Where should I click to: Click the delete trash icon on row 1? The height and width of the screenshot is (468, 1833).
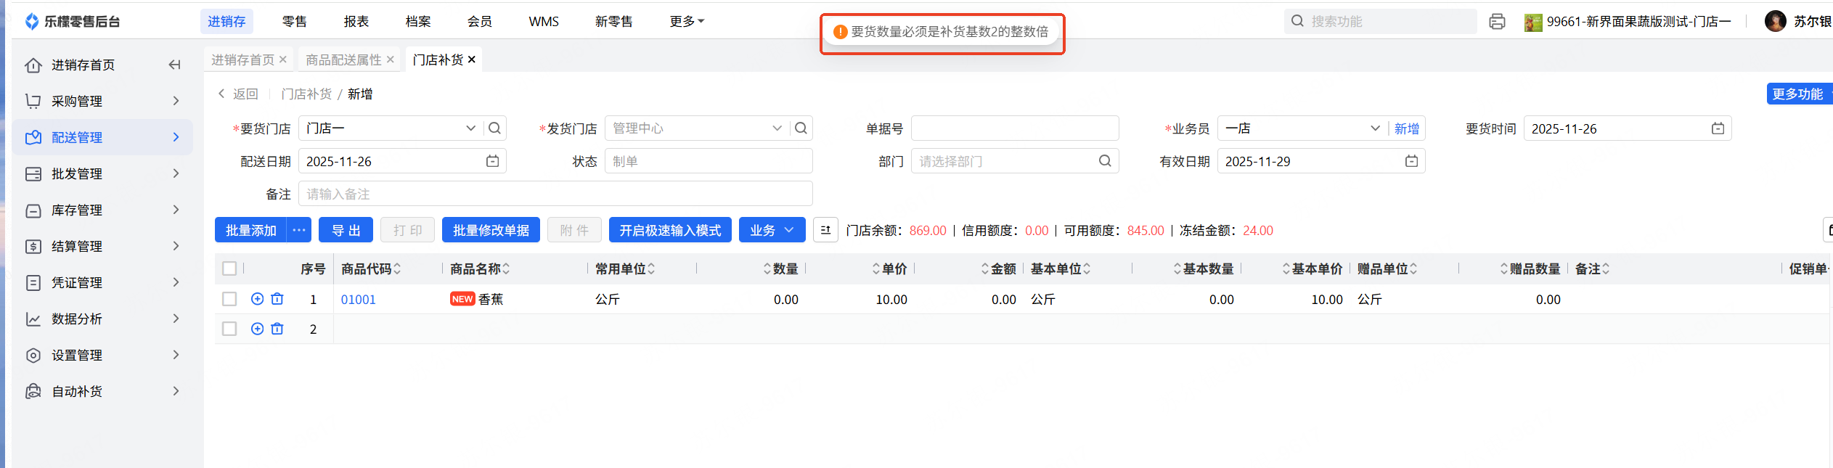[277, 299]
